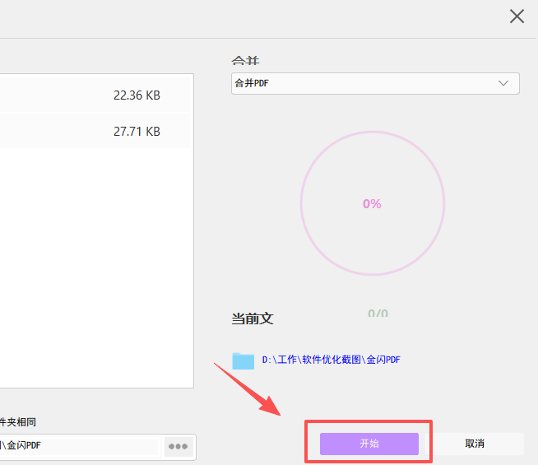Open the D:\工作\软件优化截图\金闪PDF output path link
The width and height of the screenshot is (538, 465).
[x=331, y=360]
